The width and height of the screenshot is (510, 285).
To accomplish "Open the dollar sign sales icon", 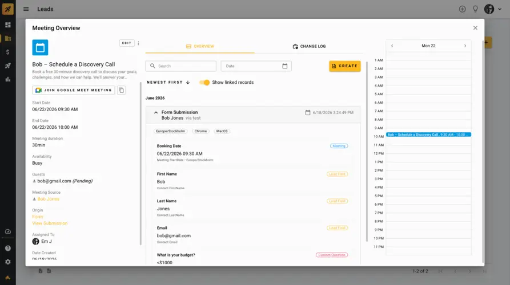I will 8,52.
